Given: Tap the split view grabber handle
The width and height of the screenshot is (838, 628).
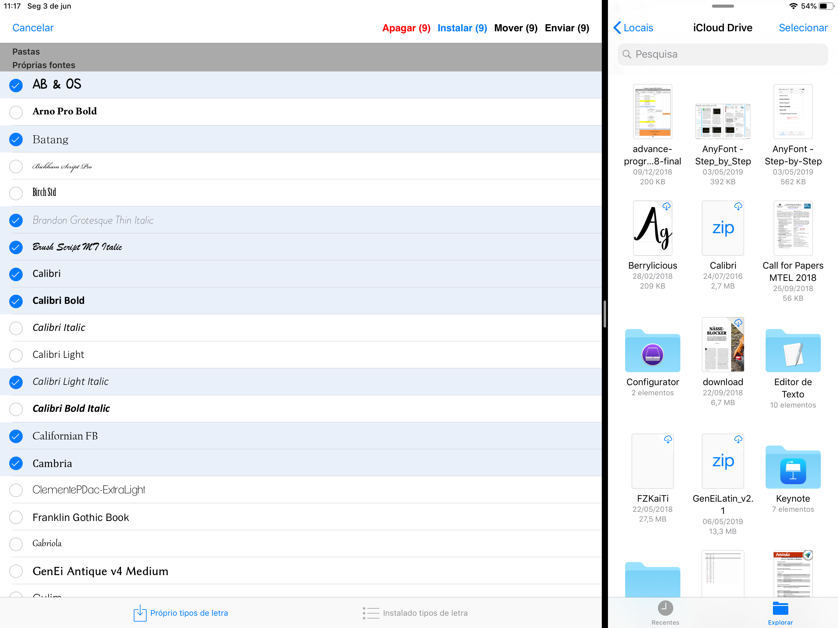Looking at the screenshot, I should (x=605, y=314).
